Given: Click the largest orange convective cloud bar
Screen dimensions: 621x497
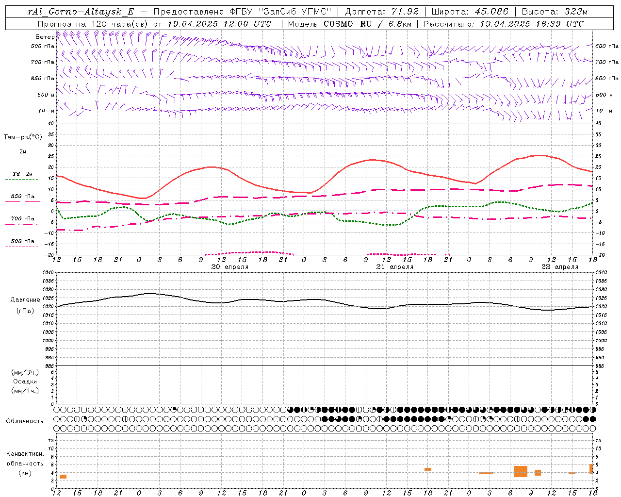Looking at the screenshot, I should click(x=521, y=471).
